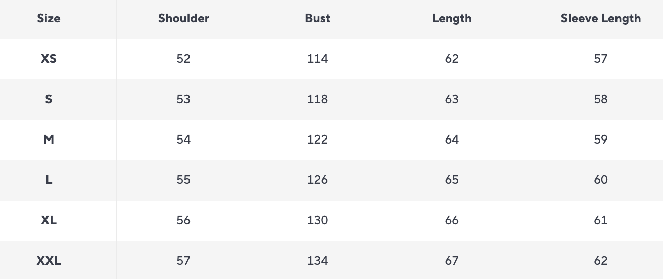Select the M bust value 122
Image resolution: width=663 pixels, height=279 pixels.
click(317, 139)
